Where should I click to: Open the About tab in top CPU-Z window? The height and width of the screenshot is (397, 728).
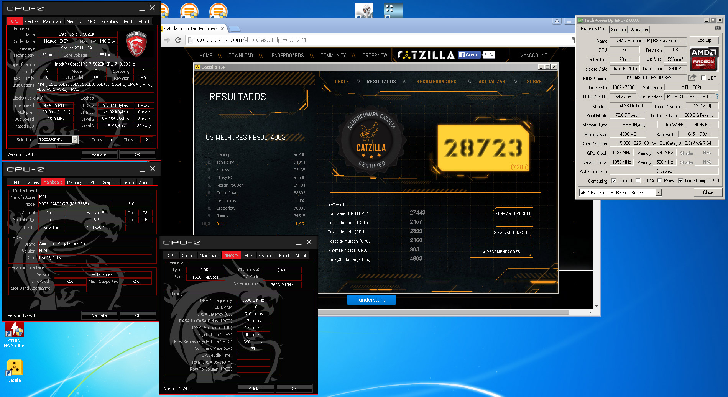pyautogui.click(x=144, y=21)
